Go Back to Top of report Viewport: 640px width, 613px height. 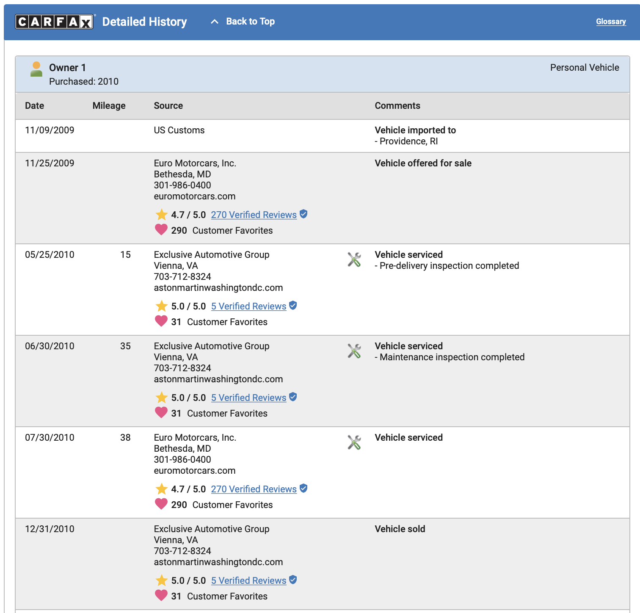(250, 21)
